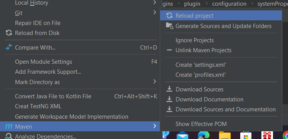Choose Creat TestNG XML
Image resolution: width=288 pixels, height=139 pixels.
coord(80,106)
